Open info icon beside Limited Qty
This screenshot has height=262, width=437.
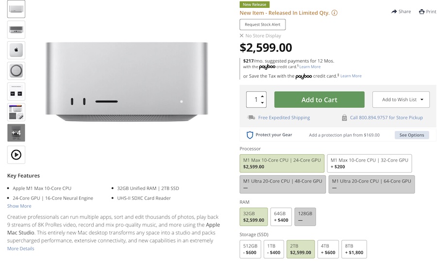pyautogui.click(x=335, y=13)
